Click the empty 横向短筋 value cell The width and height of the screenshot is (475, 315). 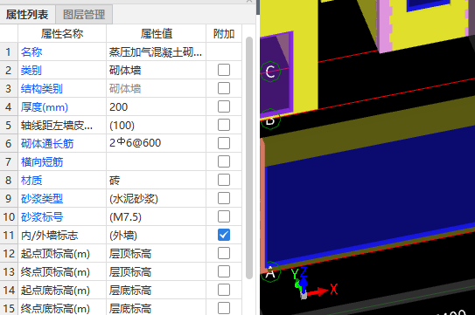[x=156, y=161]
